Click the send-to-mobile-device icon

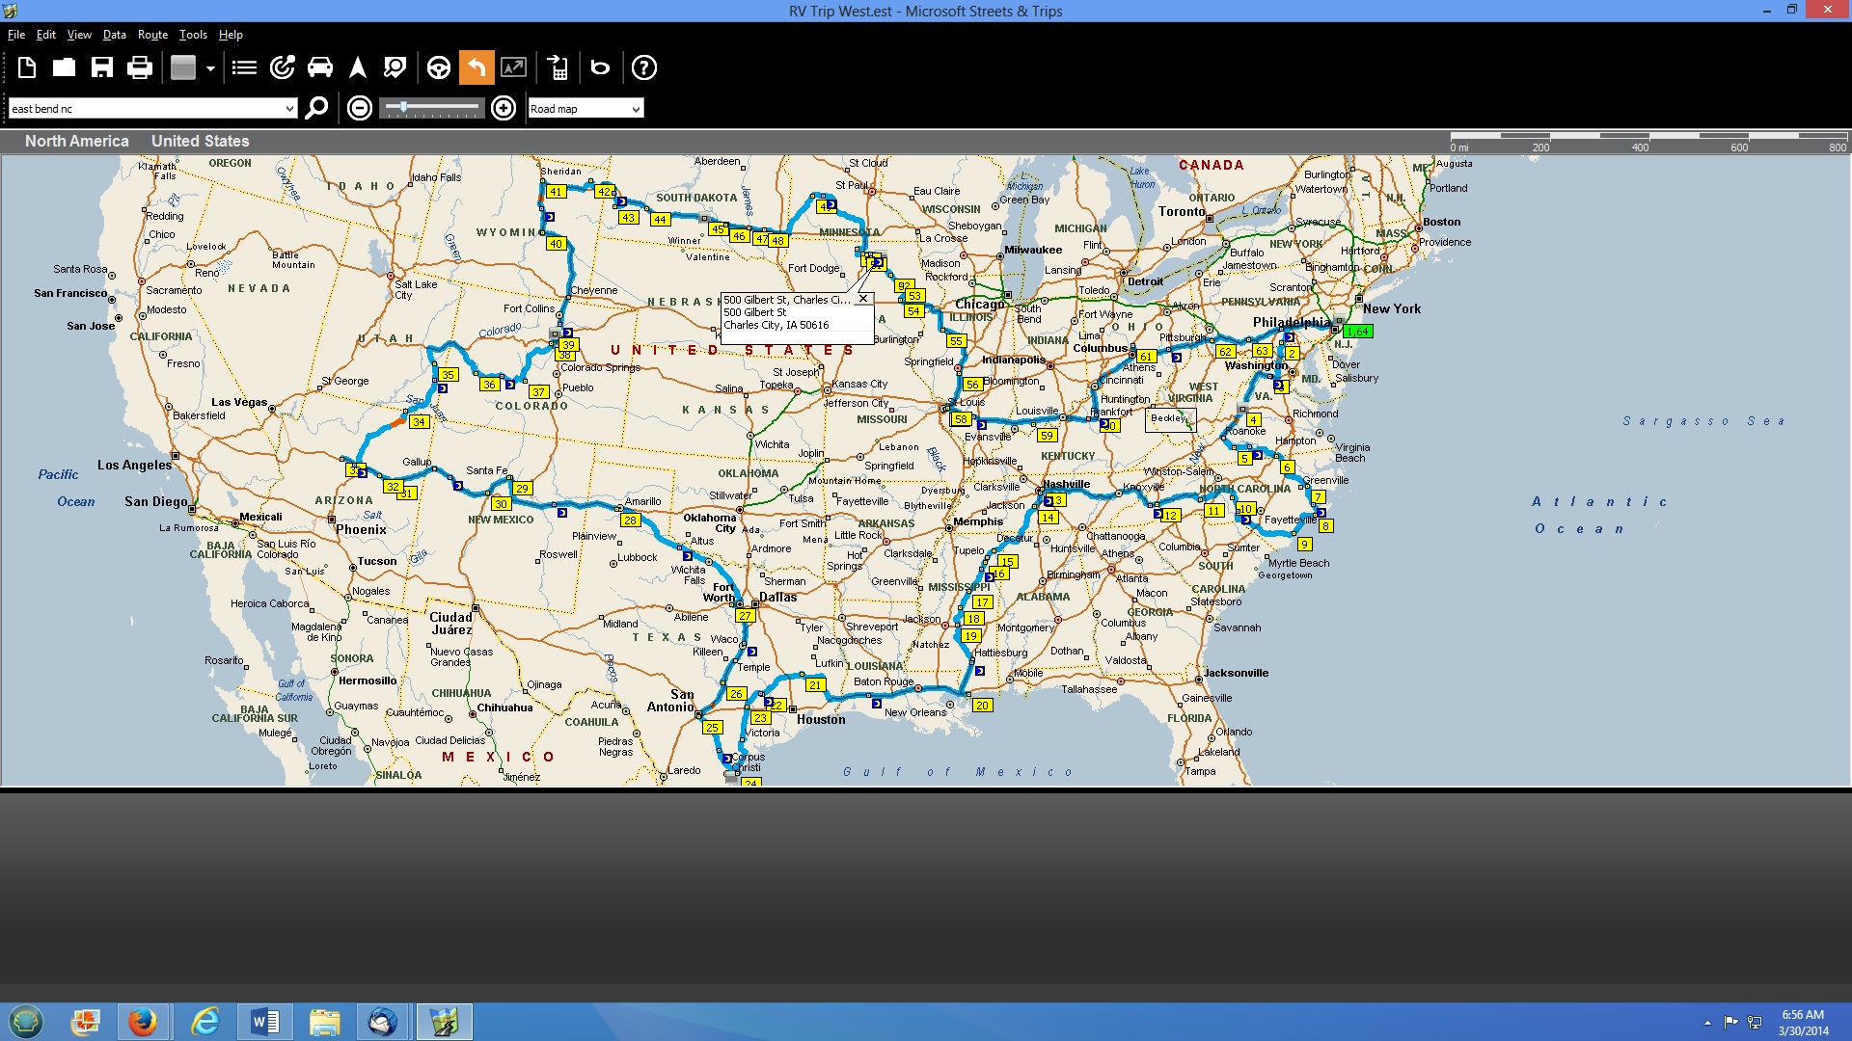click(x=558, y=67)
